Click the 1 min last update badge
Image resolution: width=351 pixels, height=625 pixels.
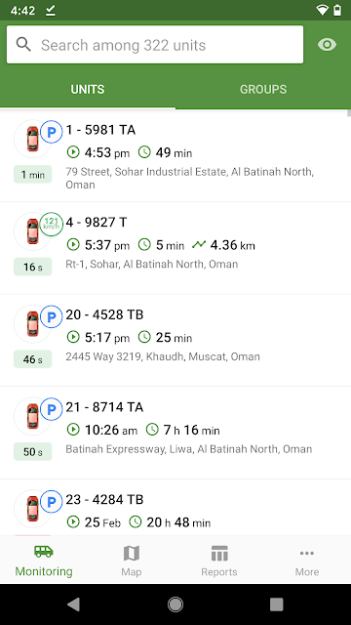coord(32,174)
